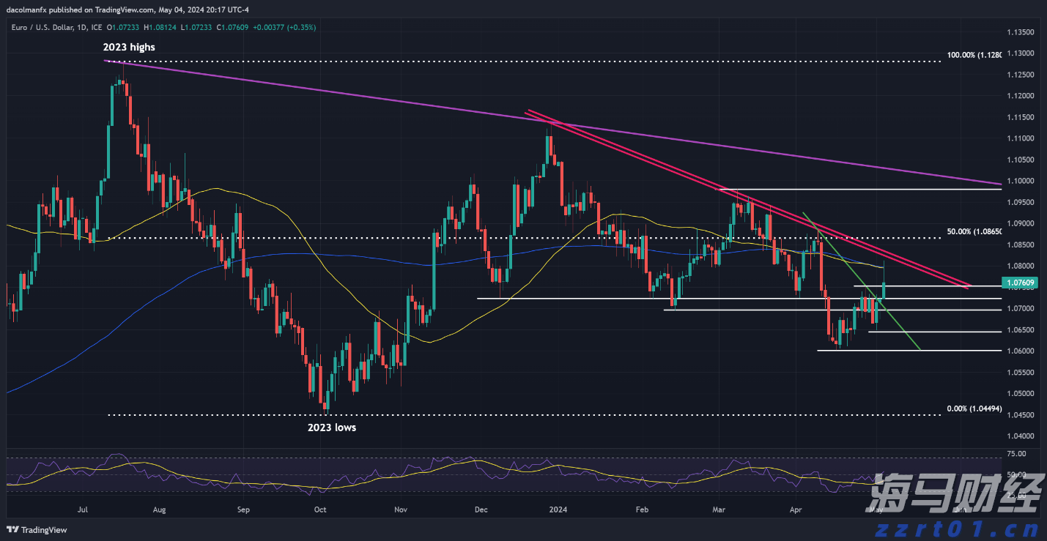Click the high value H1.08124
Image resolution: width=1047 pixels, height=541 pixels.
pyautogui.click(x=160, y=27)
